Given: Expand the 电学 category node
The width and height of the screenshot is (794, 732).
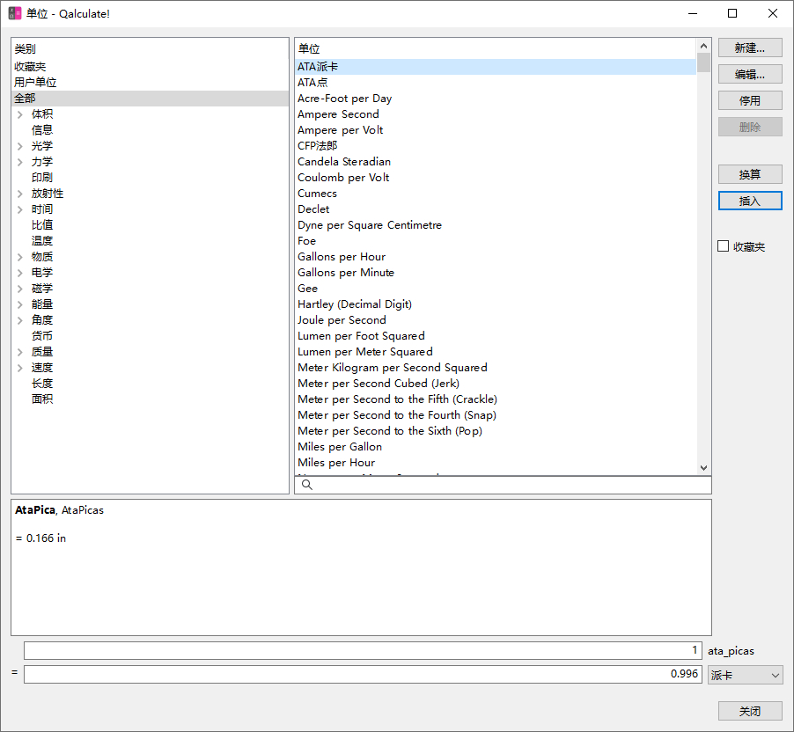Looking at the screenshot, I should [19, 273].
